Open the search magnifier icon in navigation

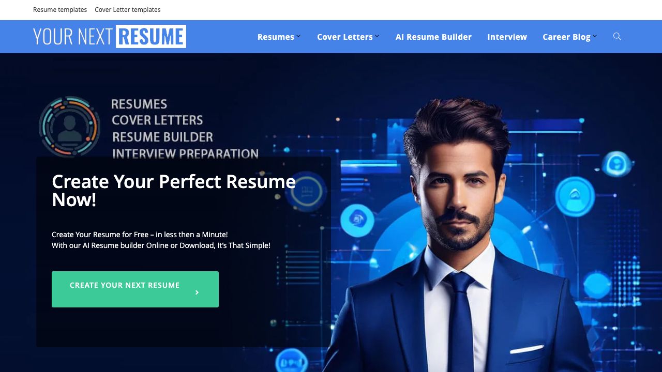tap(617, 37)
